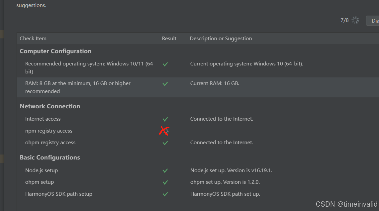Select the Computer Configuration section heading
This screenshot has height=211, width=379.
55,51
